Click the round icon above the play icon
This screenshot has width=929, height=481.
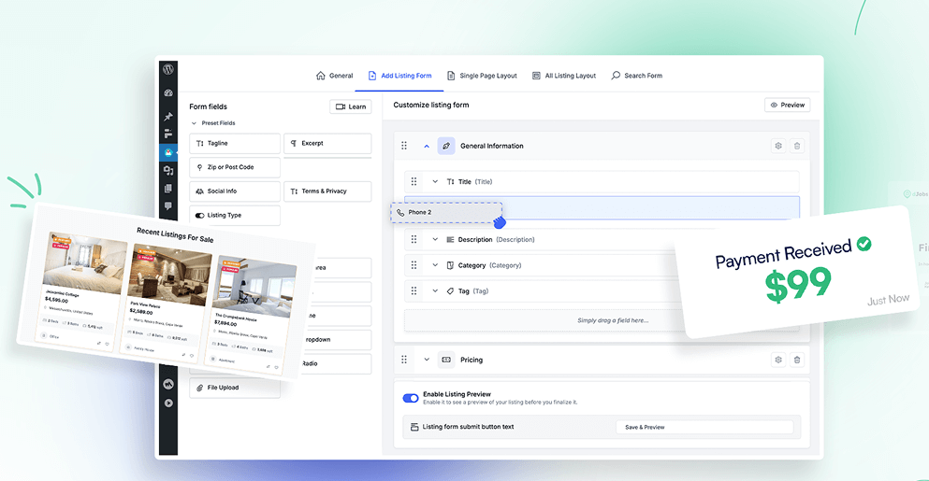click(x=168, y=385)
